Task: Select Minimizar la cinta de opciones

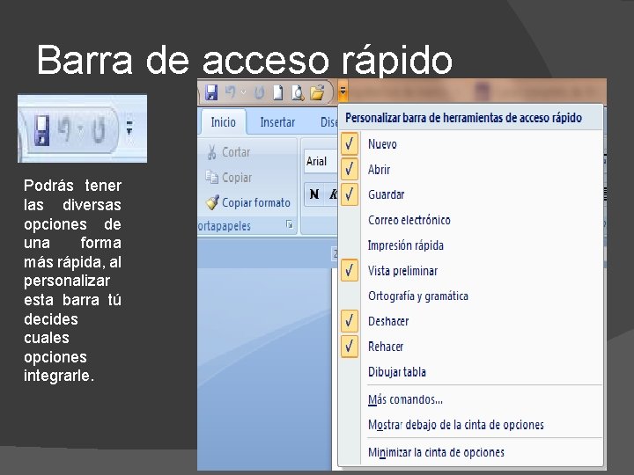Action: click(x=471, y=452)
